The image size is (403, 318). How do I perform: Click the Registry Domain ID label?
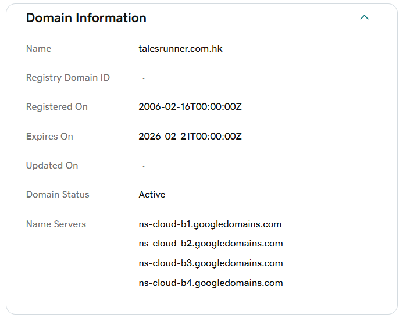[67, 78]
